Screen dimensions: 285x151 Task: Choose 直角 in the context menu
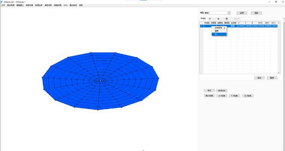click(x=216, y=31)
